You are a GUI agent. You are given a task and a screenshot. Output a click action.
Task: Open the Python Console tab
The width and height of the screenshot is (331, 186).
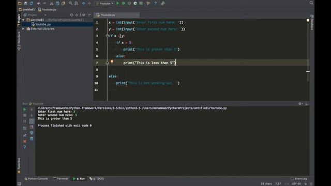coord(36,179)
